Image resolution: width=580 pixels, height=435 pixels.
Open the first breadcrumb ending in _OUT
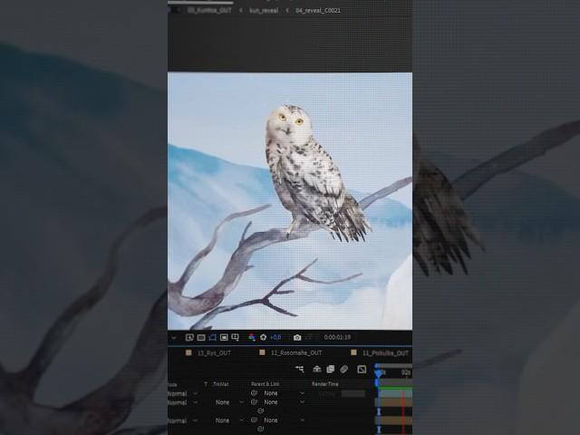(209, 10)
